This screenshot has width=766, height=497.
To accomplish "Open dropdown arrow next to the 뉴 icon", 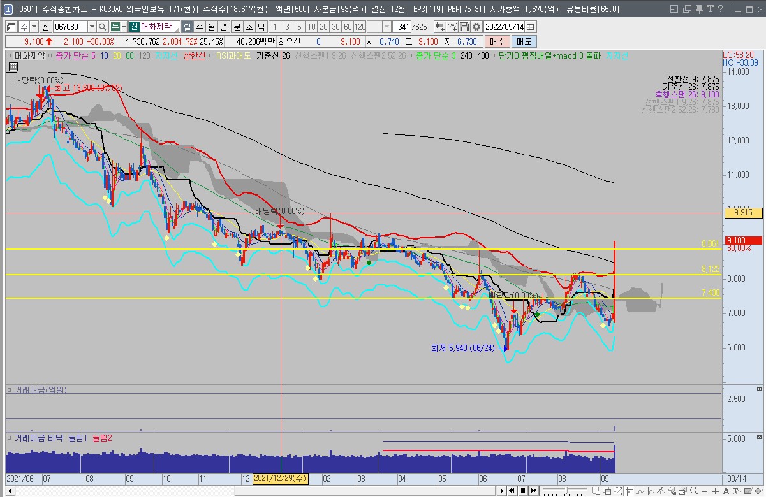I will point(124,27).
